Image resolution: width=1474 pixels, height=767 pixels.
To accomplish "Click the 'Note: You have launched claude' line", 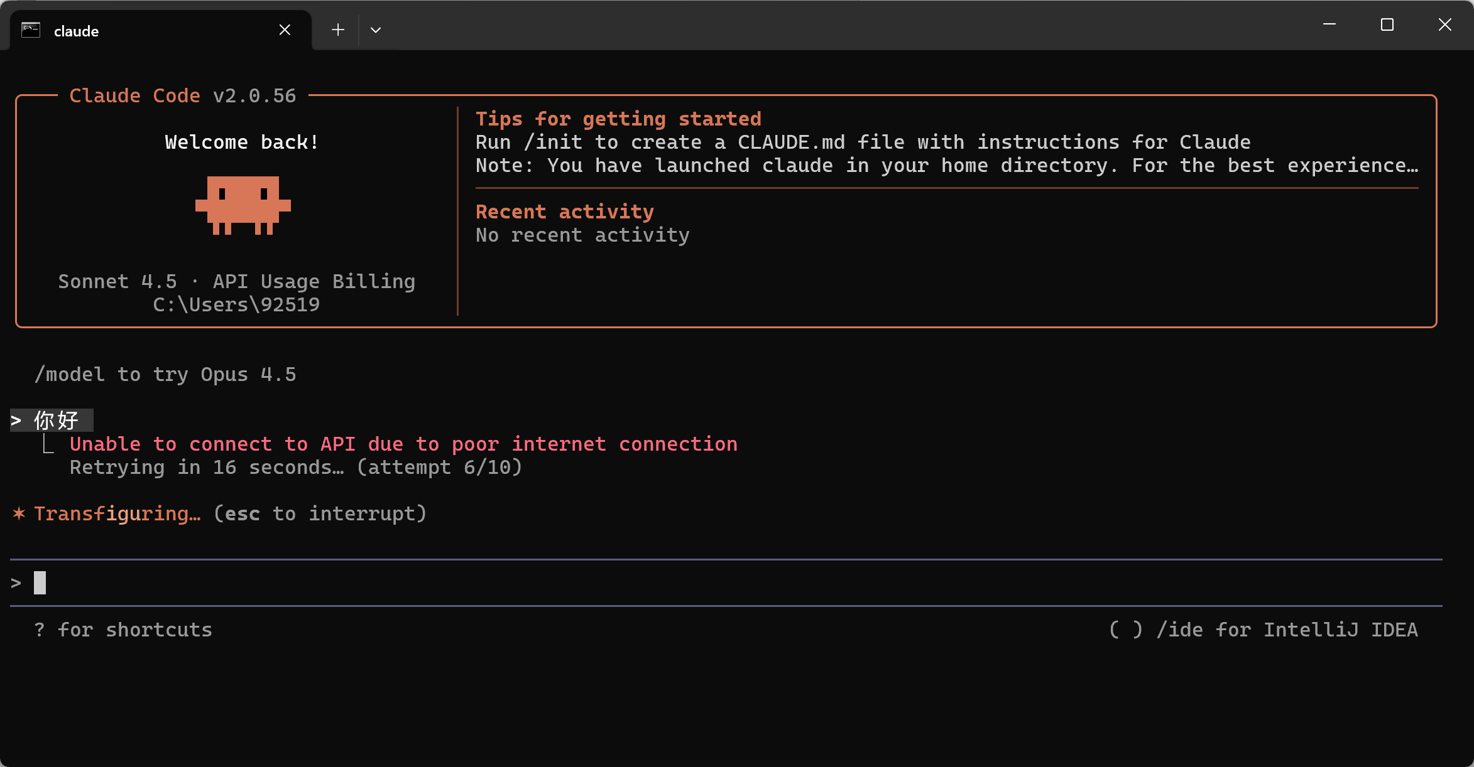I will pyautogui.click(x=947, y=166).
